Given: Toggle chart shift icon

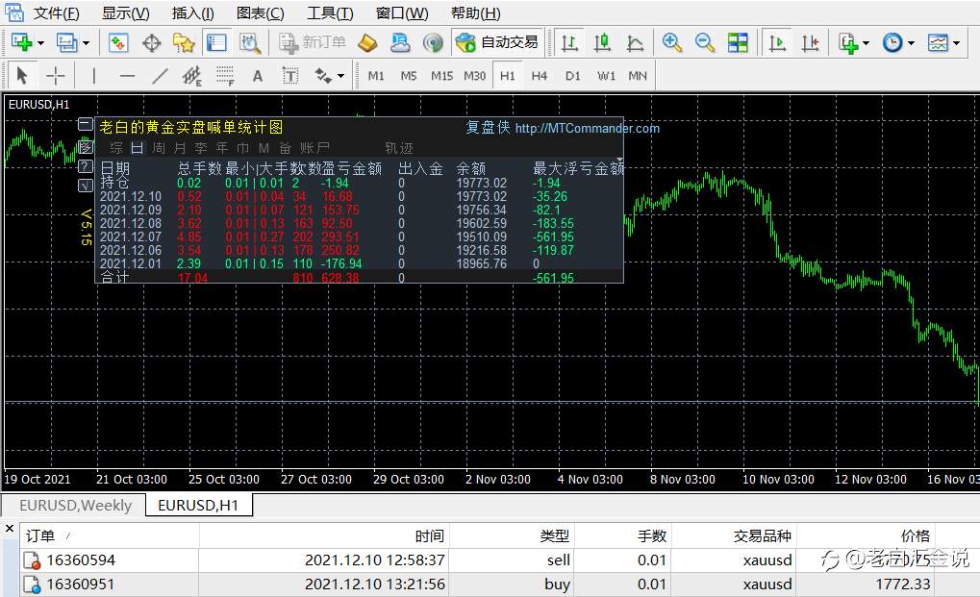Looking at the screenshot, I should [810, 42].
